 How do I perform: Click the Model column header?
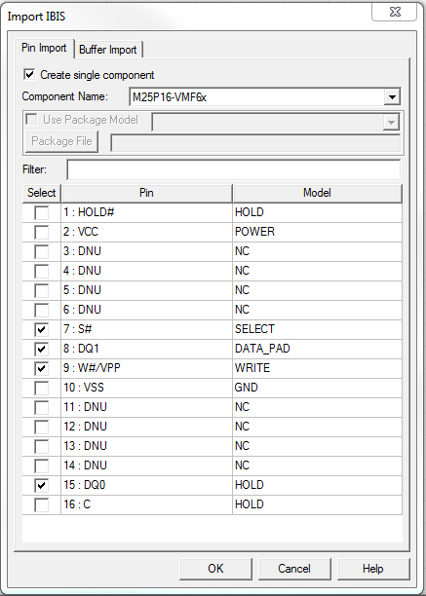317,193
